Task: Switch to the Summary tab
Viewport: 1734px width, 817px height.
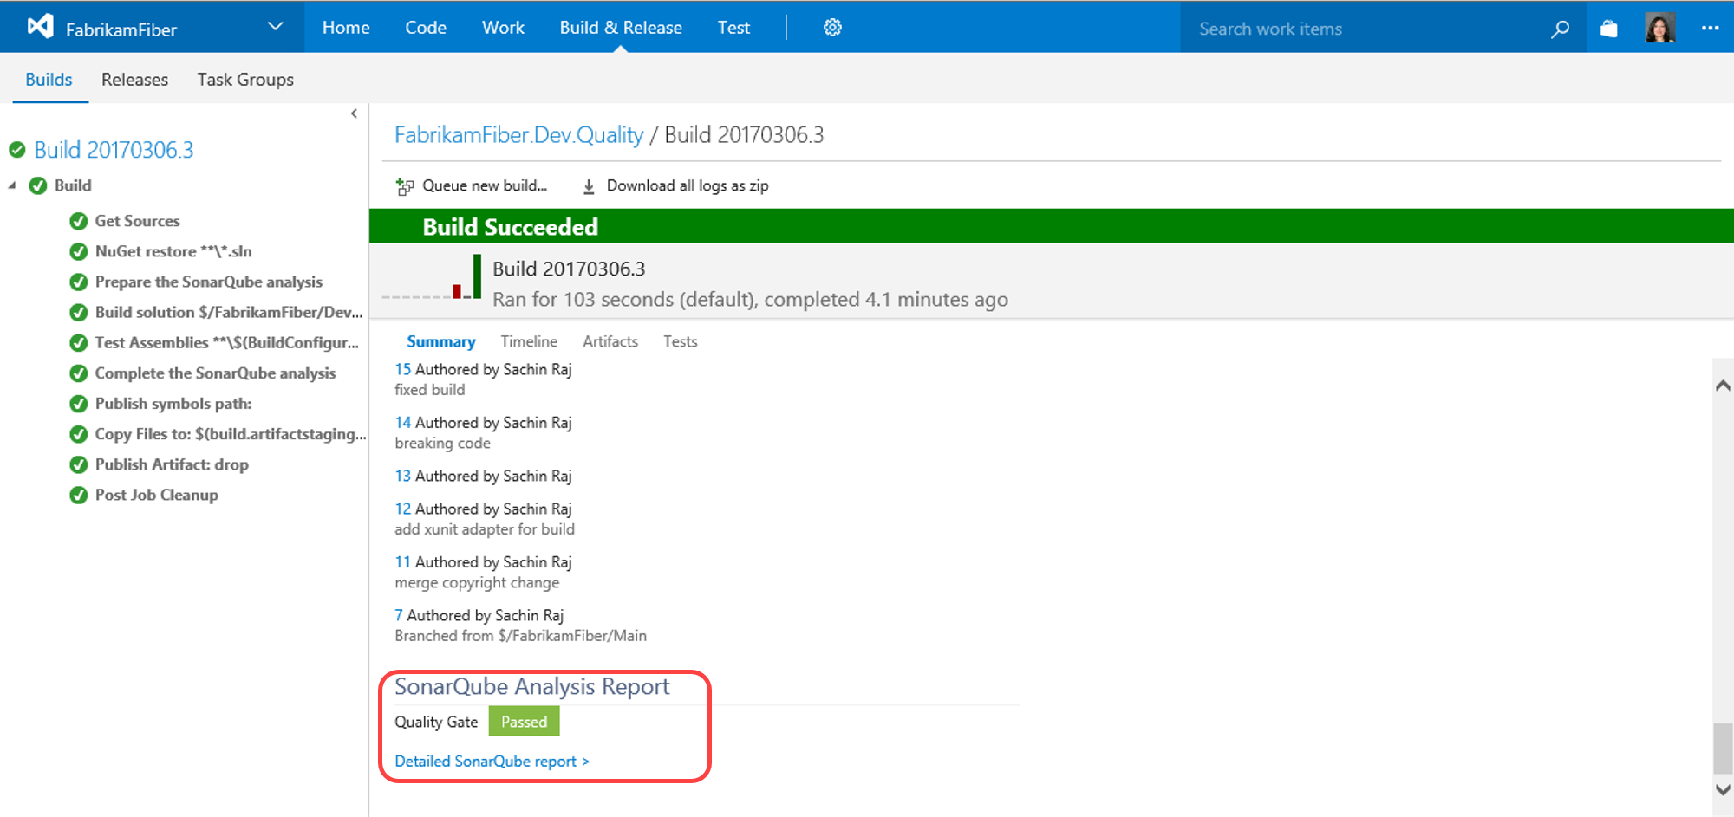Action: click(x=441, y=341)
